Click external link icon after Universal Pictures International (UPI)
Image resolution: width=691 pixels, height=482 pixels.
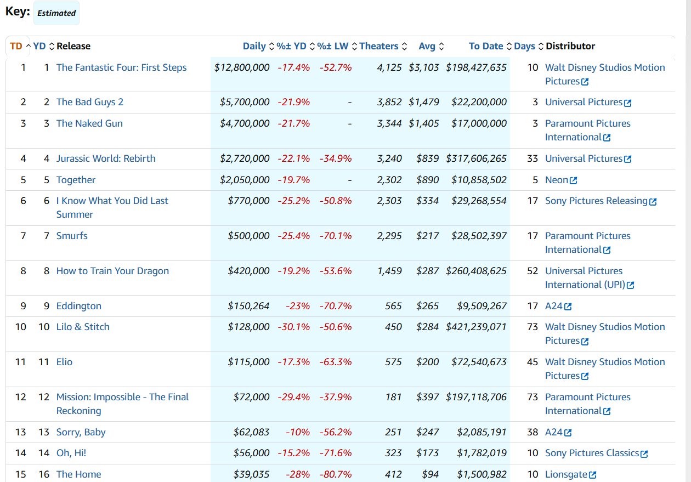[x=631, y=285]
